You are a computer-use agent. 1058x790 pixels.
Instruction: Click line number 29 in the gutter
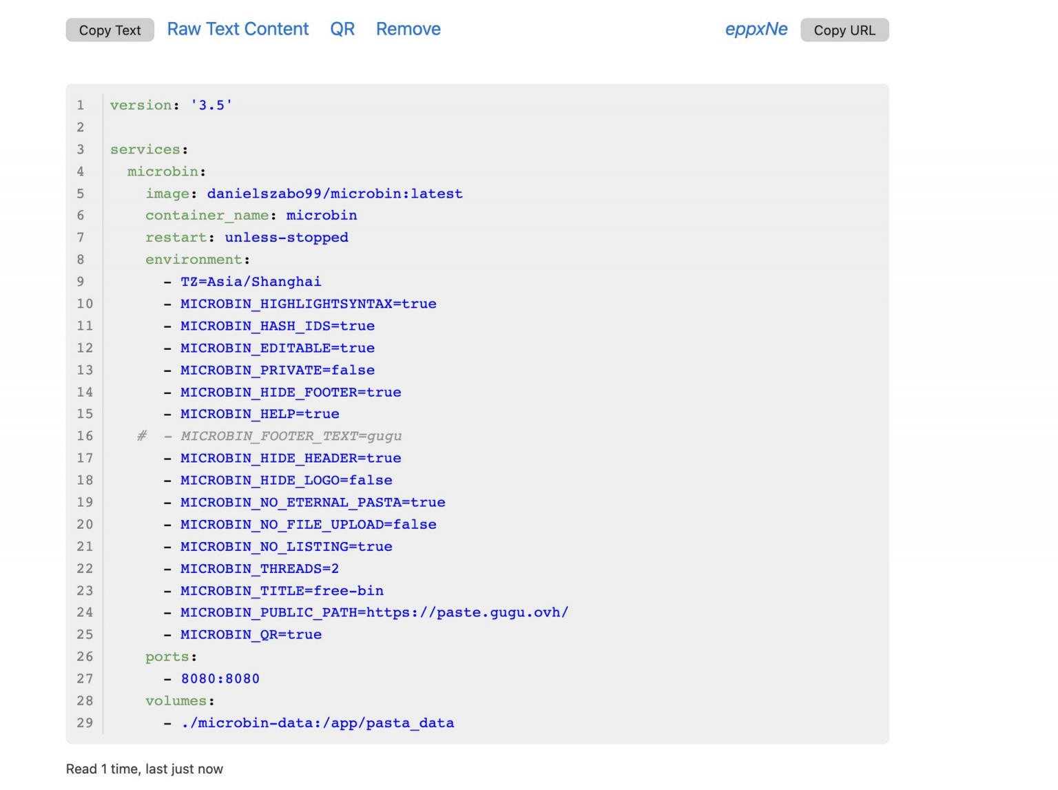coord(85,723)
